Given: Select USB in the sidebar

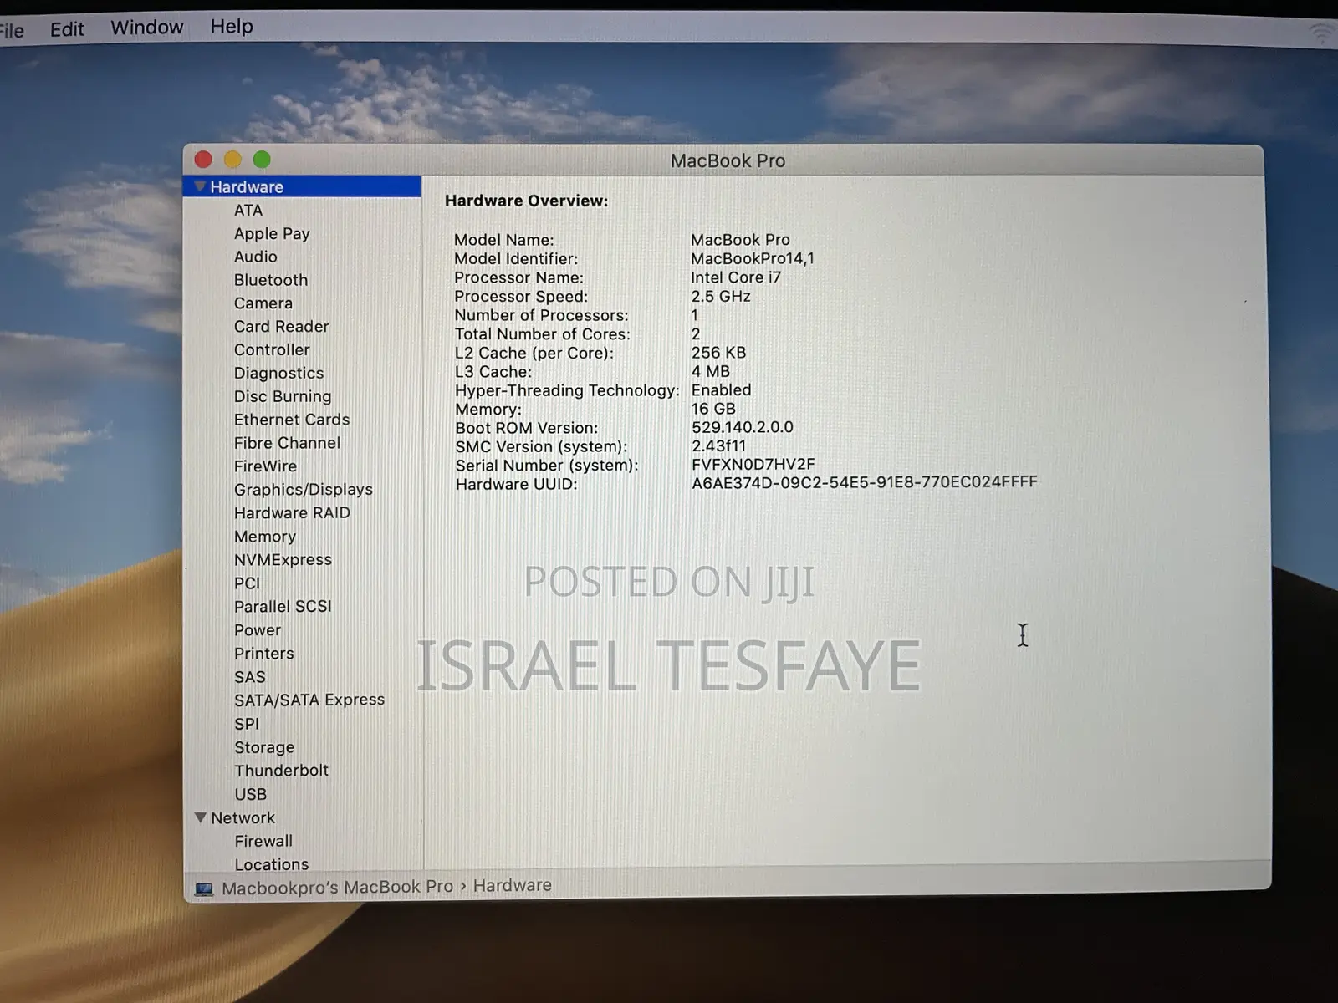Looking at the screenshot, I should pos(250,794).
